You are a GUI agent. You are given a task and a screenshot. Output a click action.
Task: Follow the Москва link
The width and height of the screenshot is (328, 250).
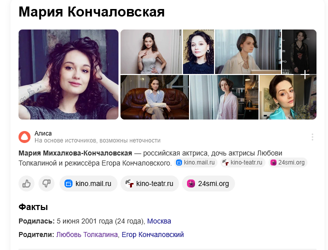159,221
